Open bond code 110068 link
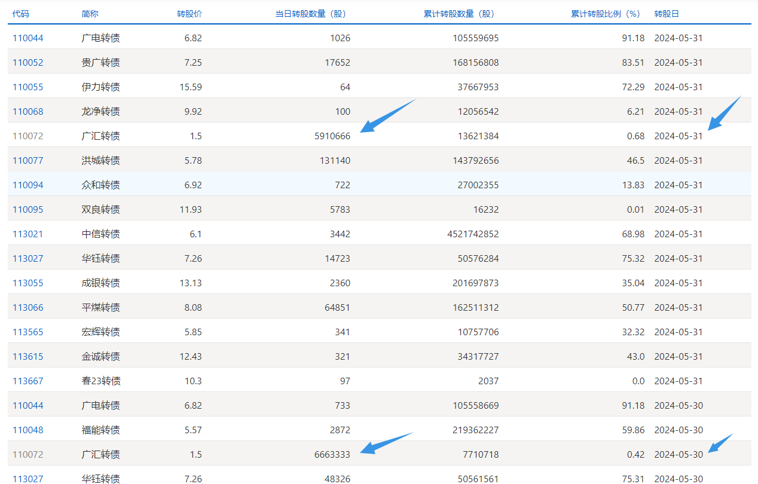Screen dimensions: 758x484 click(x=28, y=112)
